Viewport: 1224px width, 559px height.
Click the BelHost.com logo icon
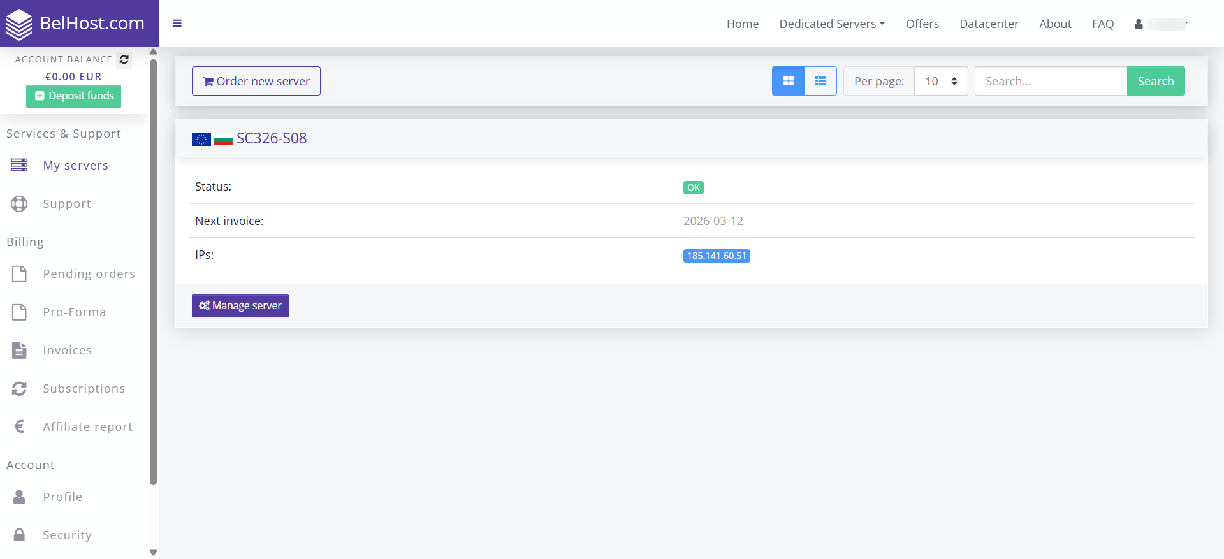[19, 24]
